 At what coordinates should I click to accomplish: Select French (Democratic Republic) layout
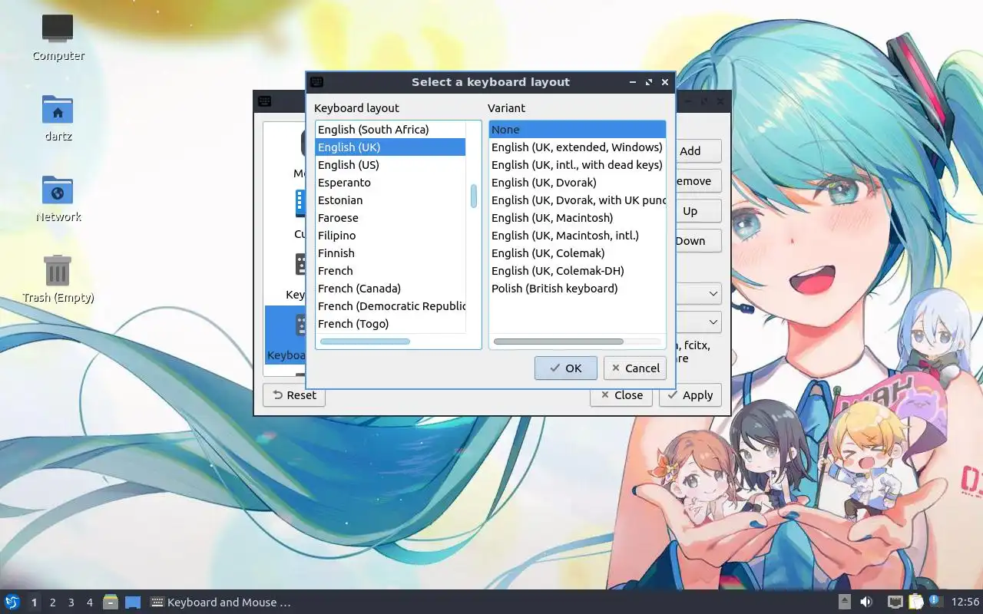click(x=390, y=306)
